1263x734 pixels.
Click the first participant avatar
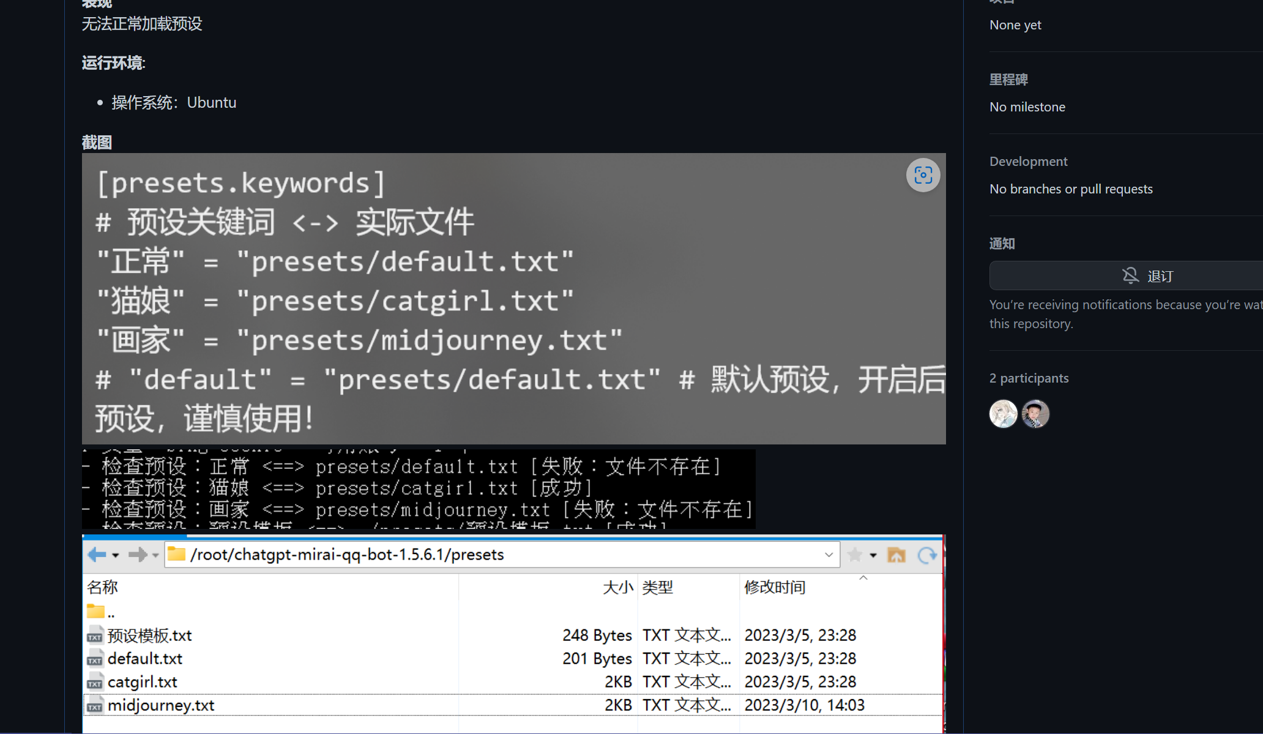tap(1003, 414)
